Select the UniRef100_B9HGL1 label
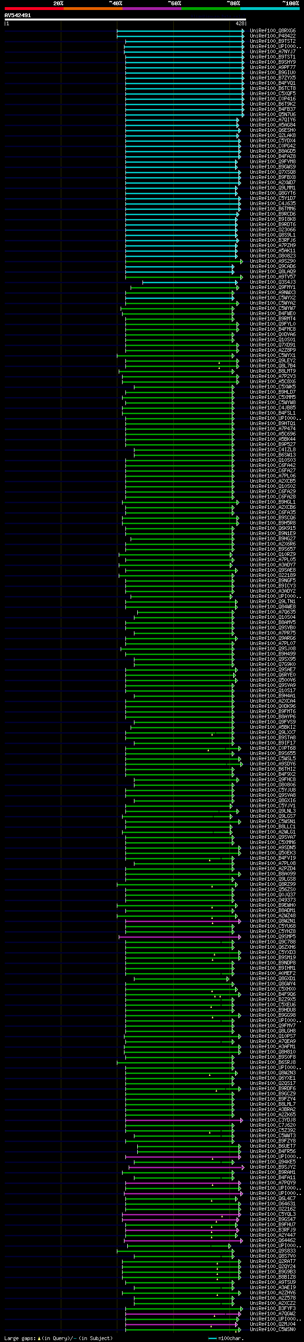Viewport: 304px width, 1342px height. 272,502
